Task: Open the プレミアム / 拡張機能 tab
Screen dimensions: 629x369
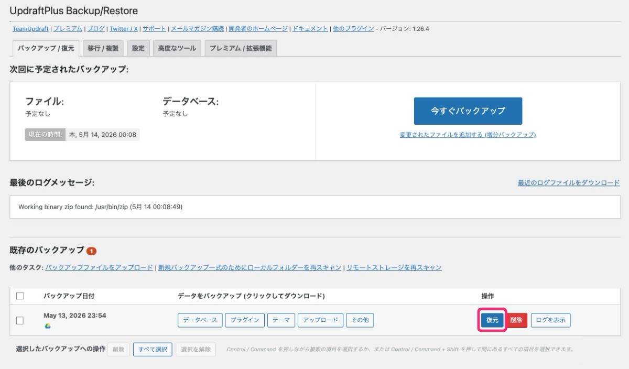Action: [x=241, y=48]
